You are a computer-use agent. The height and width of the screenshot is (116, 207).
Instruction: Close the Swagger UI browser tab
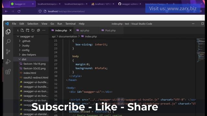[x=33, y=4]
